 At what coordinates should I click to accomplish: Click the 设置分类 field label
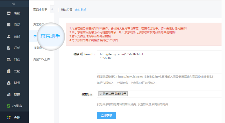pos(87,94)
